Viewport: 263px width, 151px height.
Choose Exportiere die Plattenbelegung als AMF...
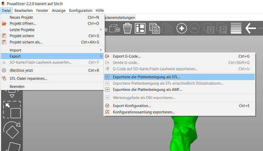point(179,90)
